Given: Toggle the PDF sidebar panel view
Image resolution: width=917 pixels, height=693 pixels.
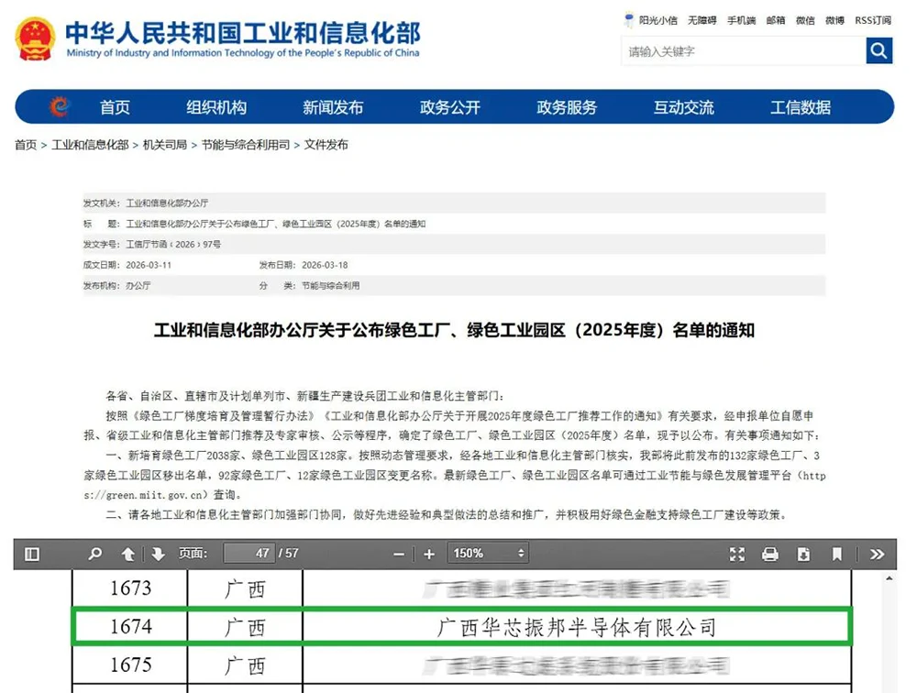Looking at the screenshot, I should coord(31,554).
